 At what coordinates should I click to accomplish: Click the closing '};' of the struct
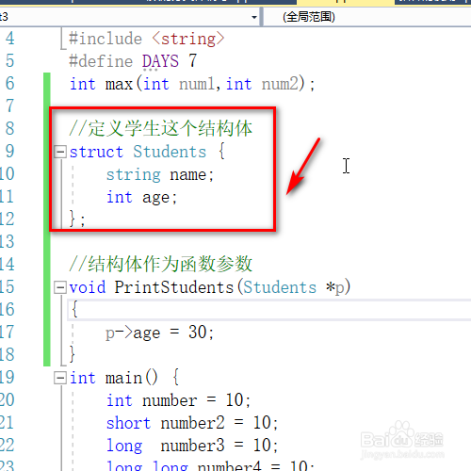[77, 219]
